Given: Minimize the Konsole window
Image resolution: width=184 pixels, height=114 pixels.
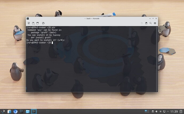Looking at the screenshot, I should click(x=150, y=19).
